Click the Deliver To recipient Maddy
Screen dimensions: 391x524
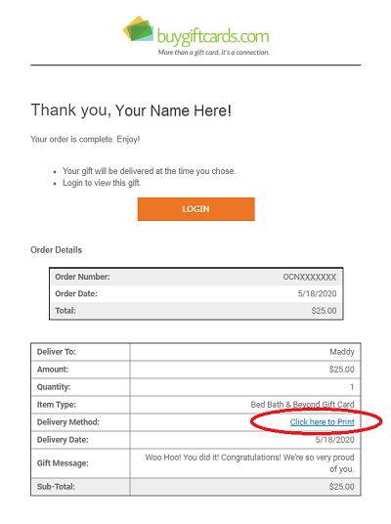[x=342, y=352]
